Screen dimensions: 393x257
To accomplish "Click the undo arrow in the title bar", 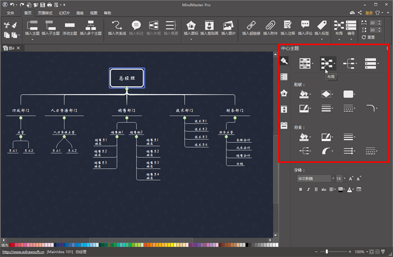I will pos(12,5).
